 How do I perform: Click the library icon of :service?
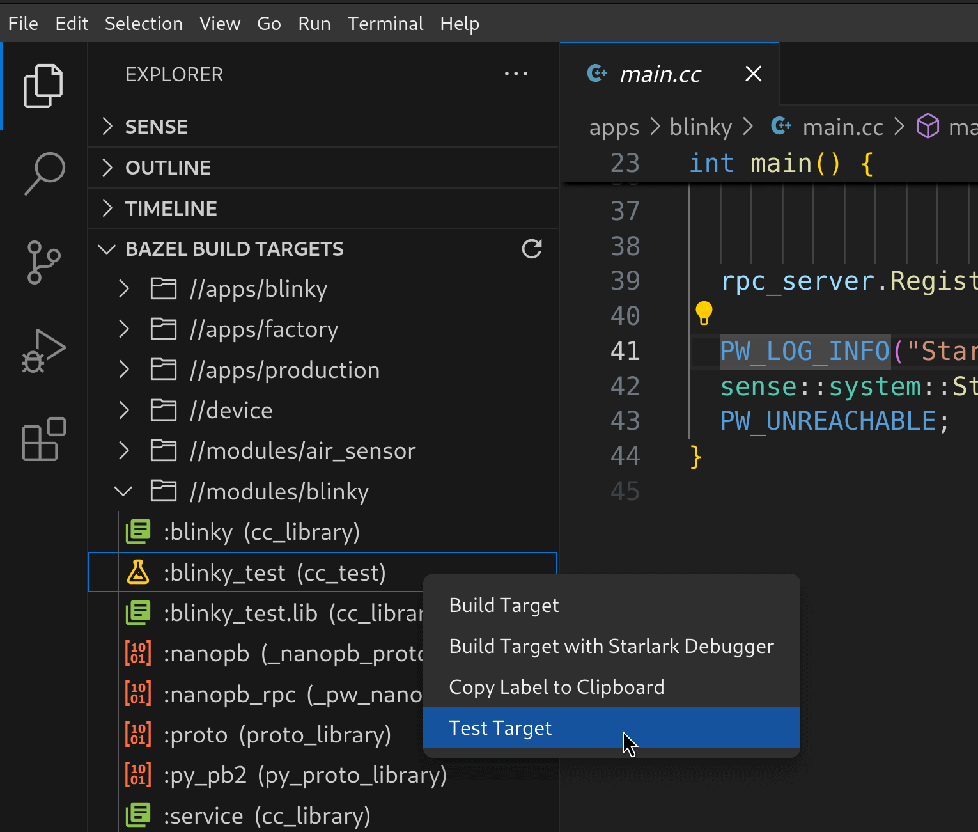(x=138, y=815)
